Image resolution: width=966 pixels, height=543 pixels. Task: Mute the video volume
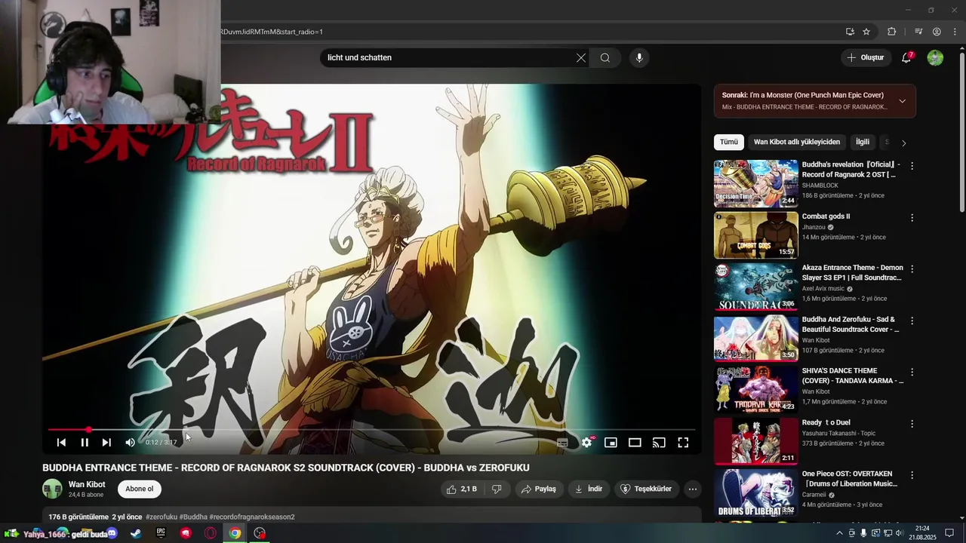coord(130,443)
